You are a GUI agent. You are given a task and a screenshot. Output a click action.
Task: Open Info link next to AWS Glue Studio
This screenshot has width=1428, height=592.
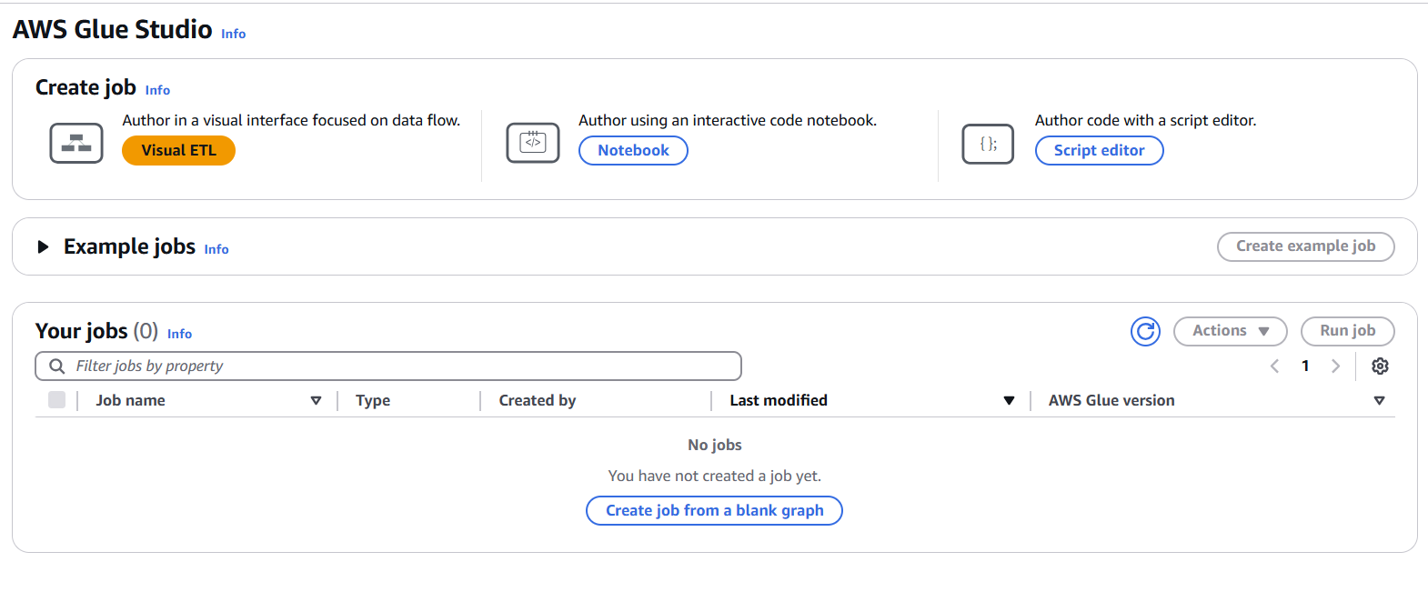click(x=234, y=34)
